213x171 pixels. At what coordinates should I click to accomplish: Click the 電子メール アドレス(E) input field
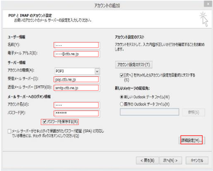(x=77, y=54)
